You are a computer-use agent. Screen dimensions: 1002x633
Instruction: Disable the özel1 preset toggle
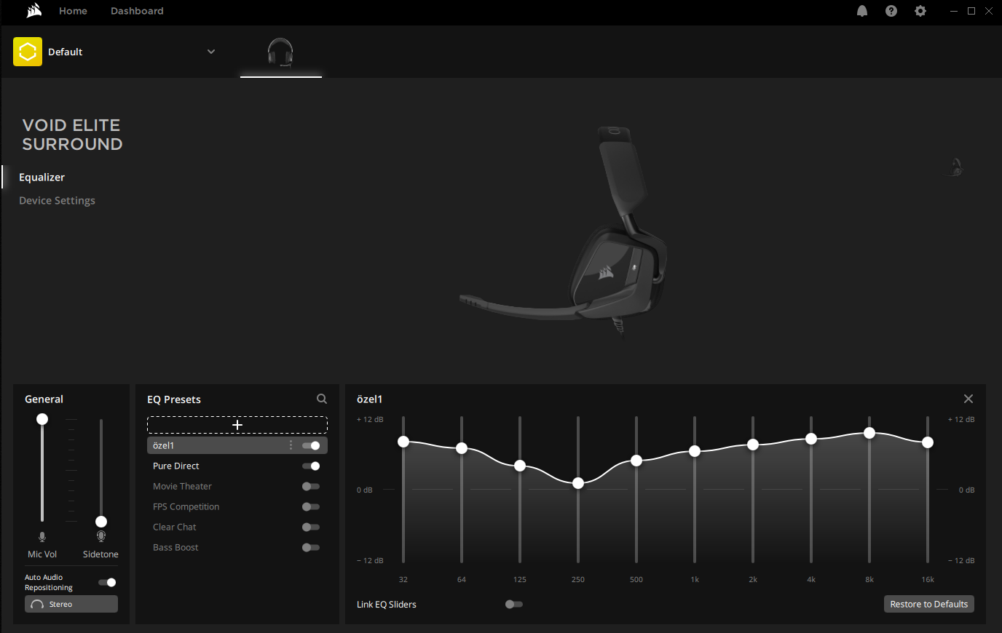point(311,445)
